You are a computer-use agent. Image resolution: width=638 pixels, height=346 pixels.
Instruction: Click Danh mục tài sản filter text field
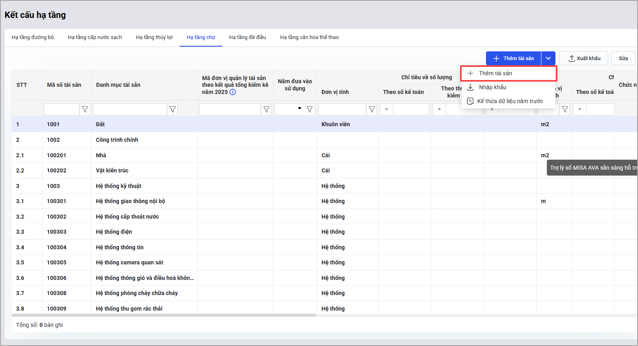[x=130, y=109]
